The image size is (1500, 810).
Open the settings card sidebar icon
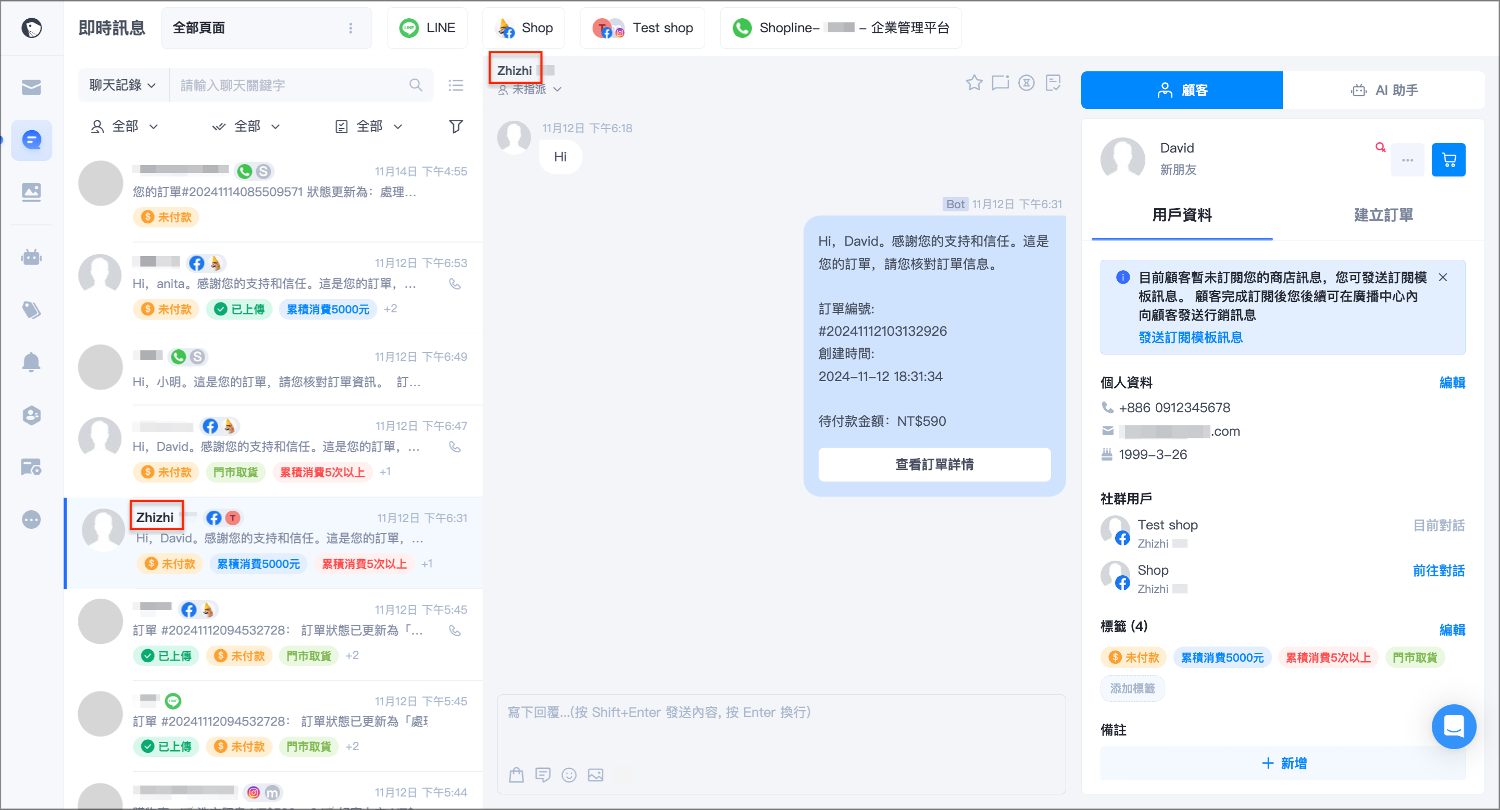(31, 466)
